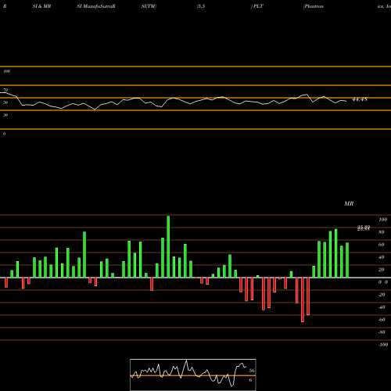Click the RSI axis label 30
This screenshot has width=391, height=391.
pyautogui.click(x=5, y=115)
